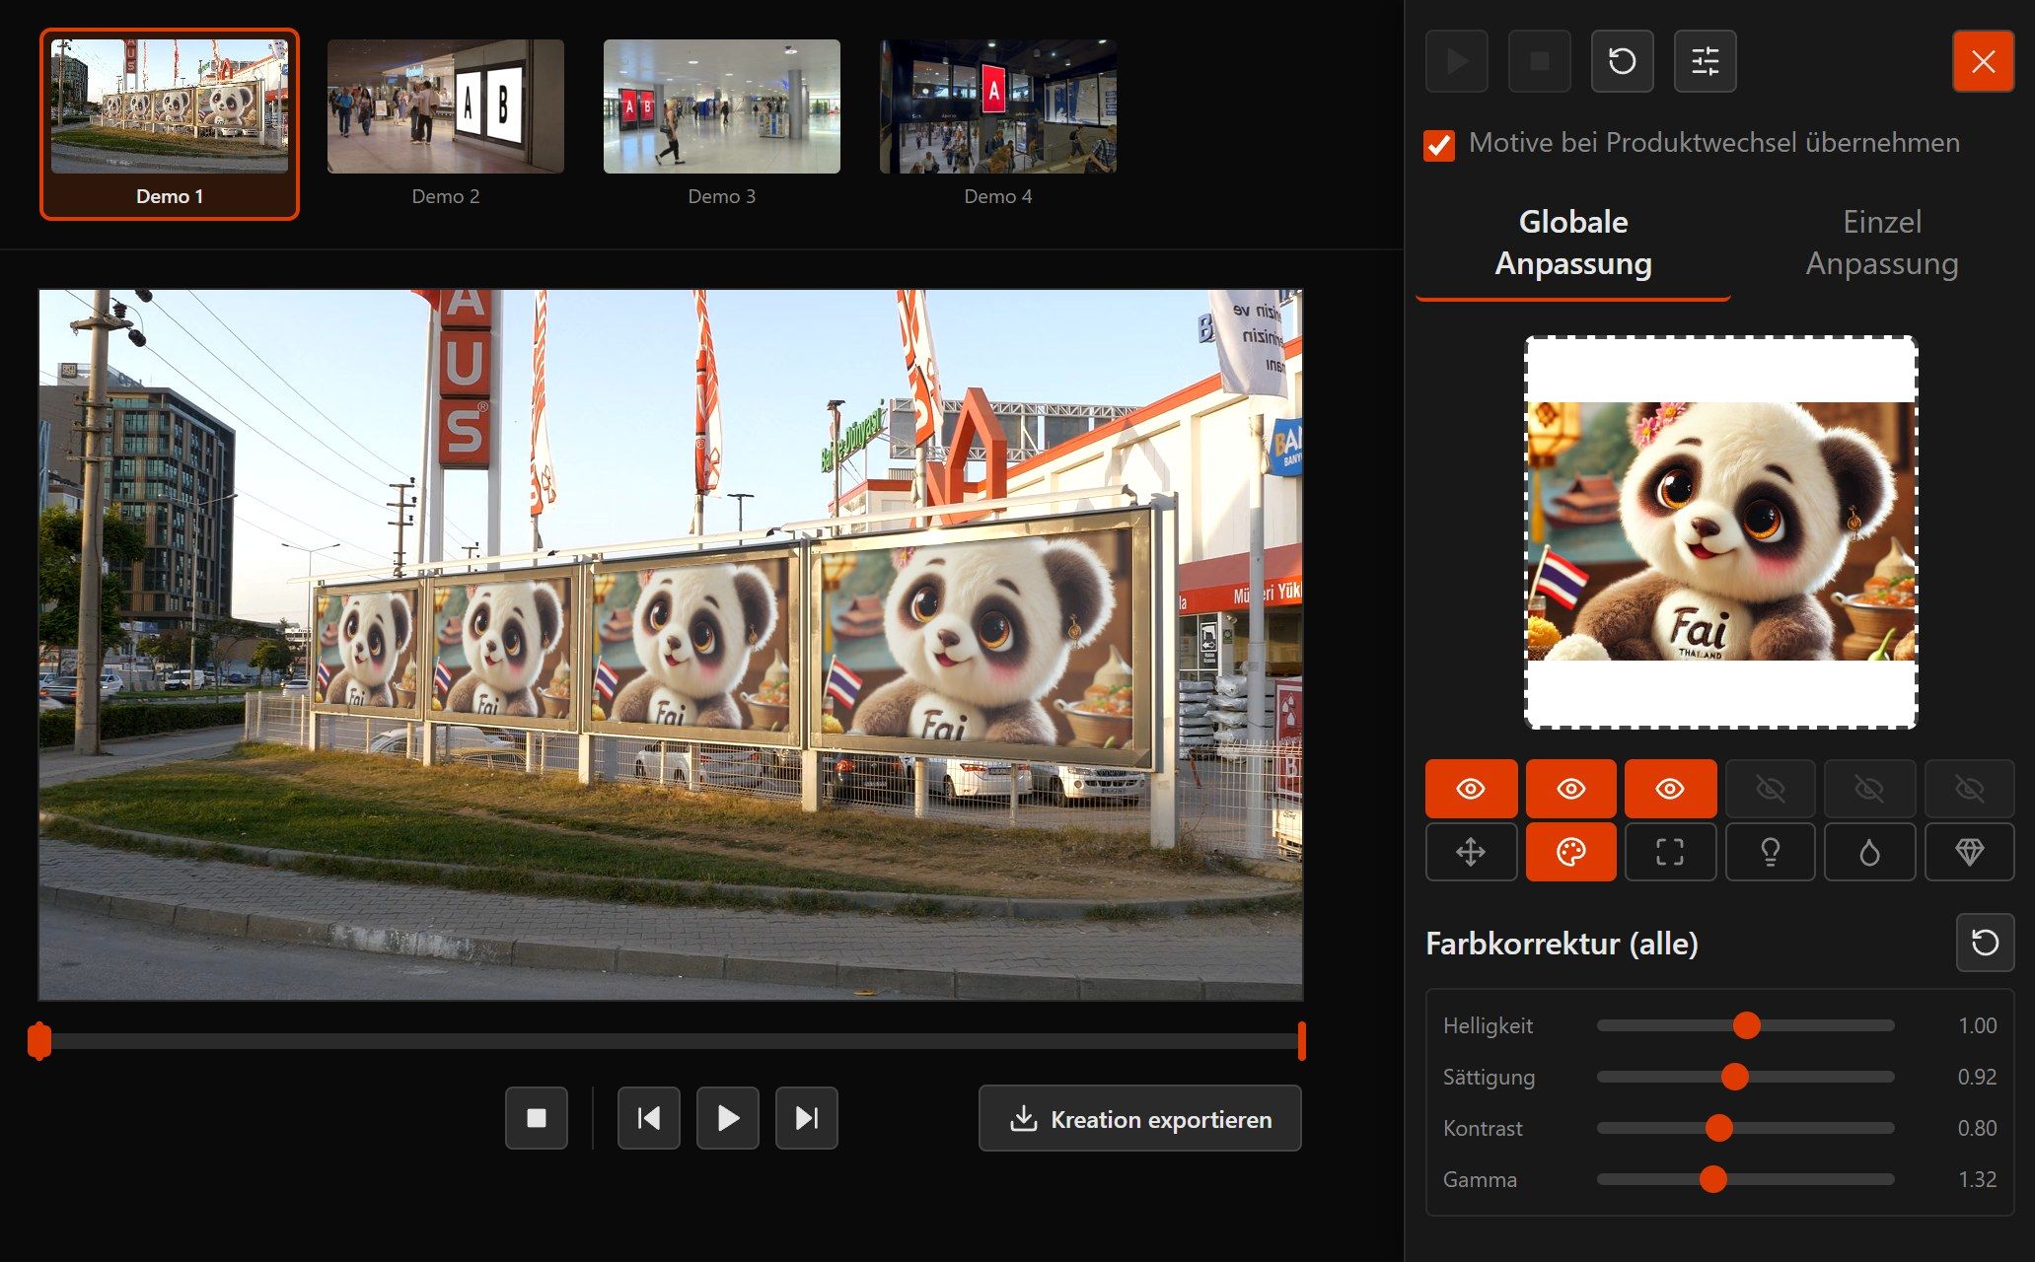Click the stop icon in the top panel toolbar

(1540, 61)
